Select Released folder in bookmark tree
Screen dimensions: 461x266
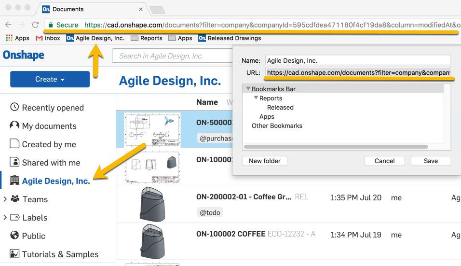click(280, 107)
